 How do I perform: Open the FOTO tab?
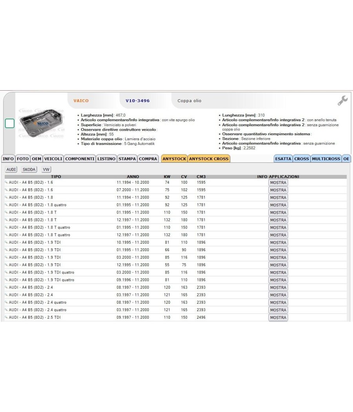pyautogui.click(x=23, y=159)
